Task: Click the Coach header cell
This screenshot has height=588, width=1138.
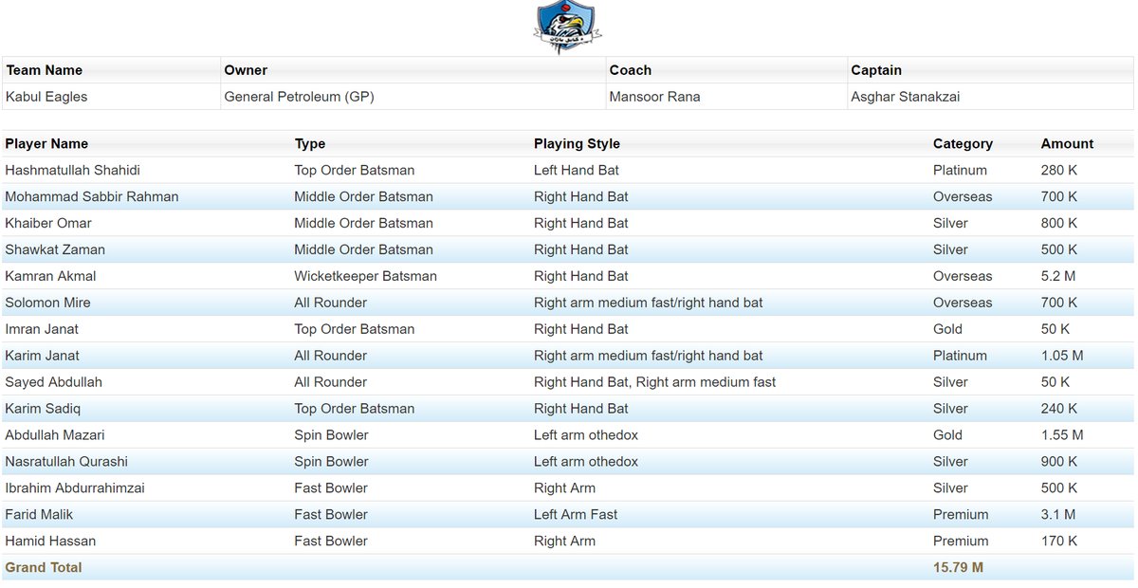Action: 629,70
